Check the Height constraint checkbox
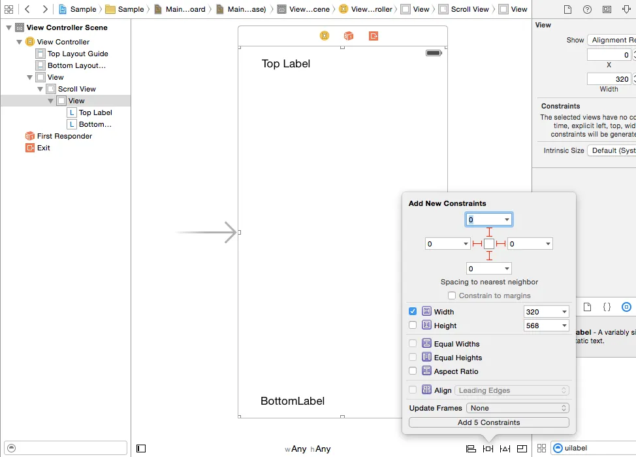This screenshot has height=457, width=636. click(x=413, y=325)
